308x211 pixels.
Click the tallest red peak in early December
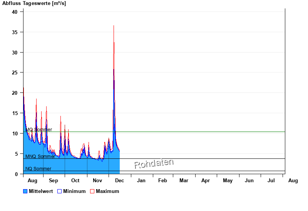click(114, 26)
